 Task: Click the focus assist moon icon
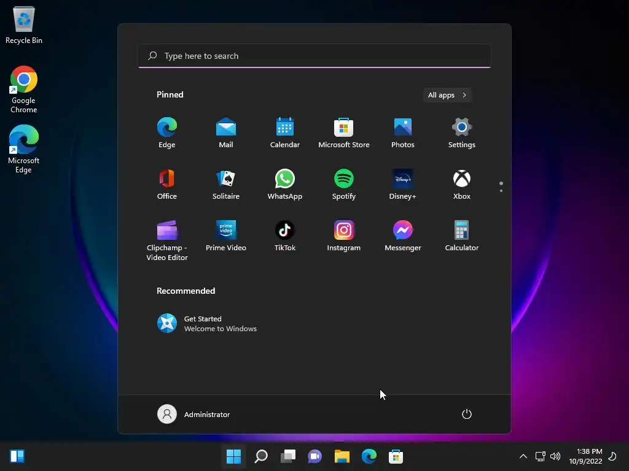coord(612,456)
